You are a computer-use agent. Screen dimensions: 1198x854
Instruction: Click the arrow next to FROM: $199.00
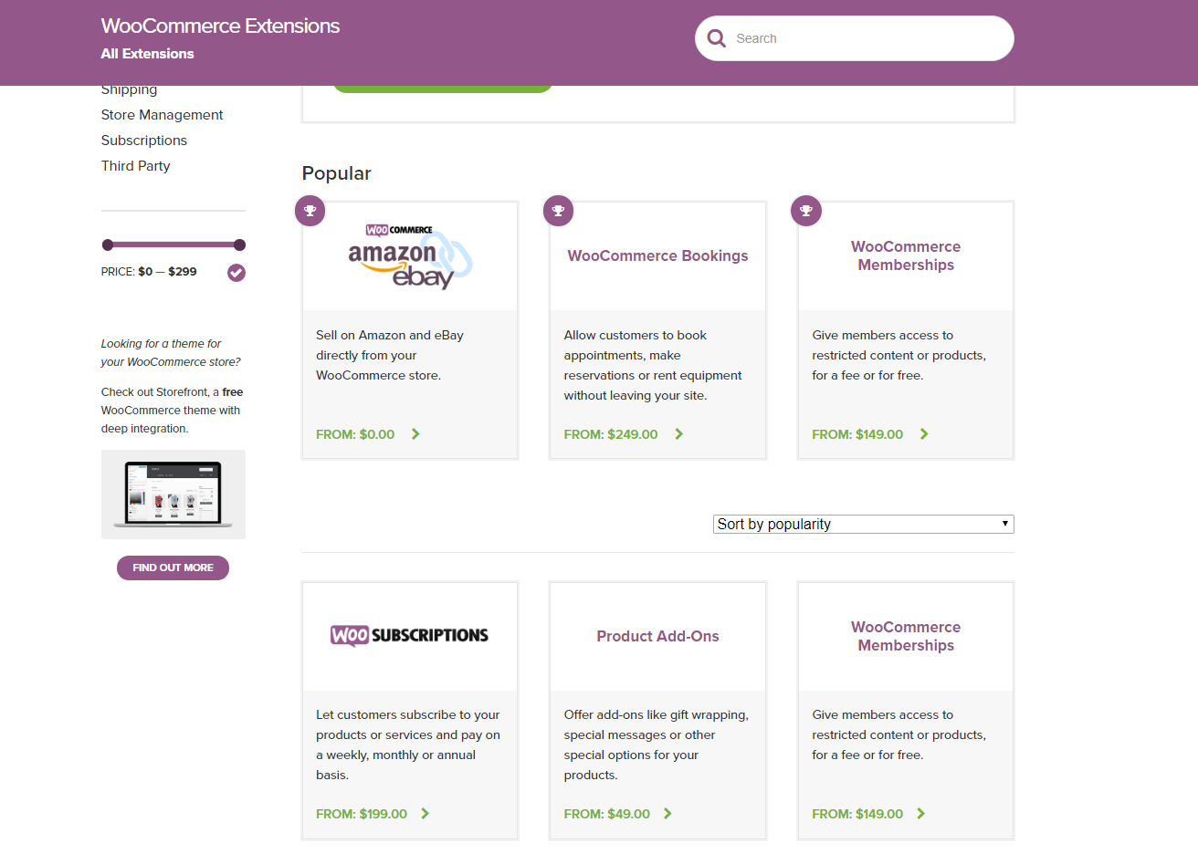tap(425, 814)
